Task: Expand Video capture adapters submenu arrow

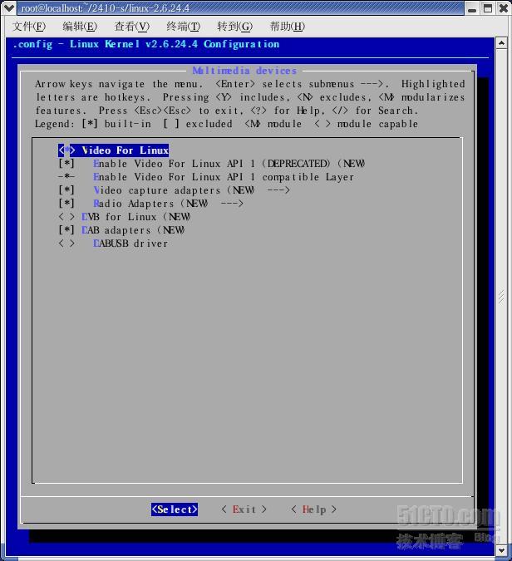Action: 278,190
